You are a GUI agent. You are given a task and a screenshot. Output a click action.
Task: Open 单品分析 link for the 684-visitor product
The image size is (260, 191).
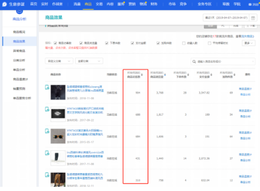pyautogui.click(x=245, y=138)
